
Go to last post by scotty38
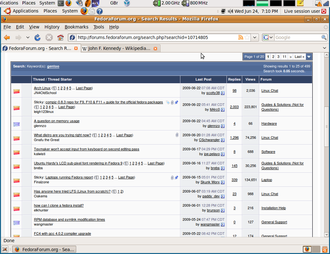click(x=223, y=93)
